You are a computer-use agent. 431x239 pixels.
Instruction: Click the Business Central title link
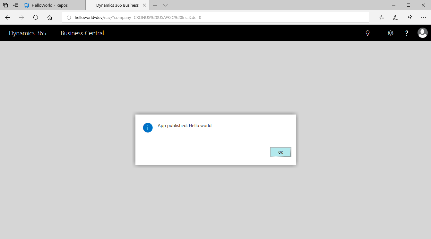coord(82,33)
